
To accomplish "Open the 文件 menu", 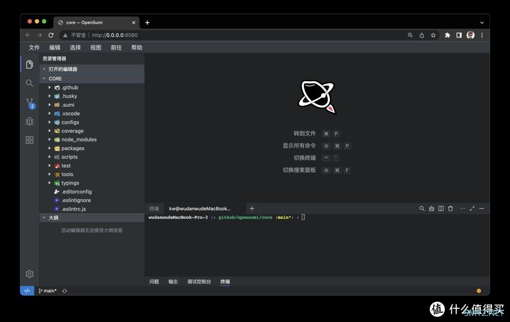I will 34,48.
